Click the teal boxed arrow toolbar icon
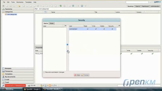162x91 pixels. (x=73, y=6)
